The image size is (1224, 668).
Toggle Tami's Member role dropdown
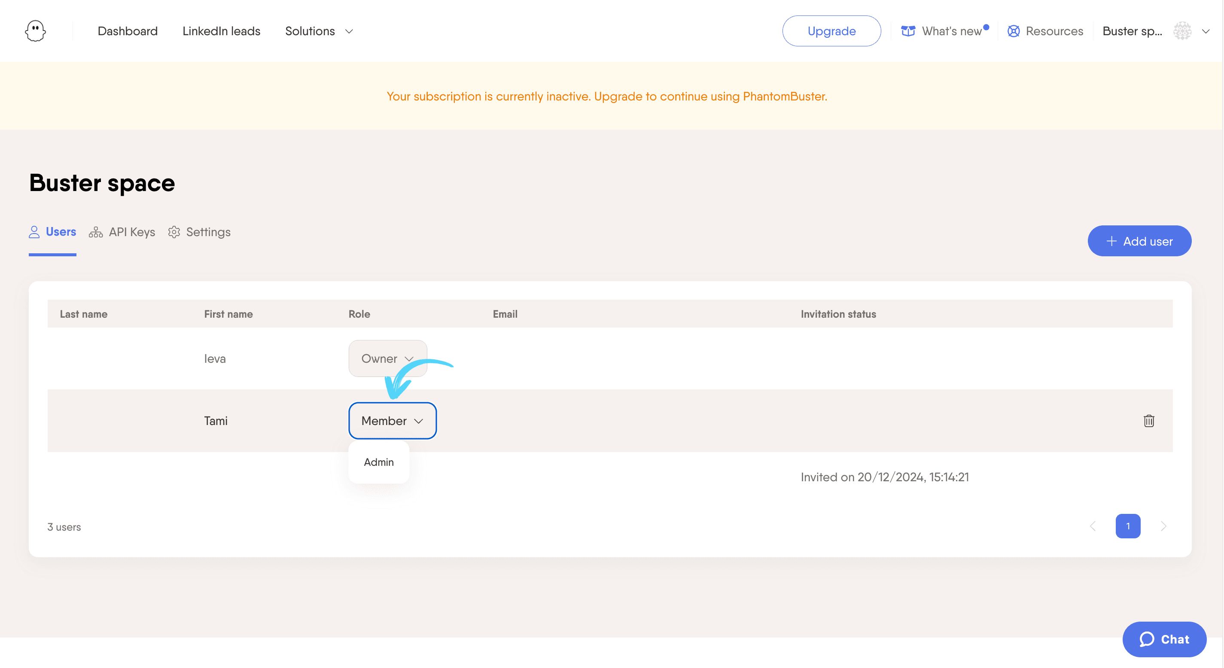[392, 420]
